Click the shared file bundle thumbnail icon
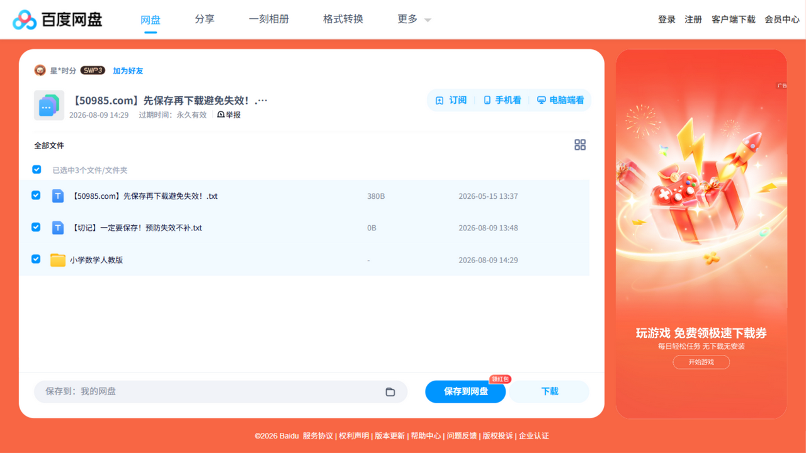The image size is (806, 453). tap(48, 105)
